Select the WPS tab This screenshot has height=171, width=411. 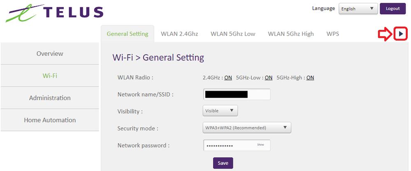[x=332, y=34]
